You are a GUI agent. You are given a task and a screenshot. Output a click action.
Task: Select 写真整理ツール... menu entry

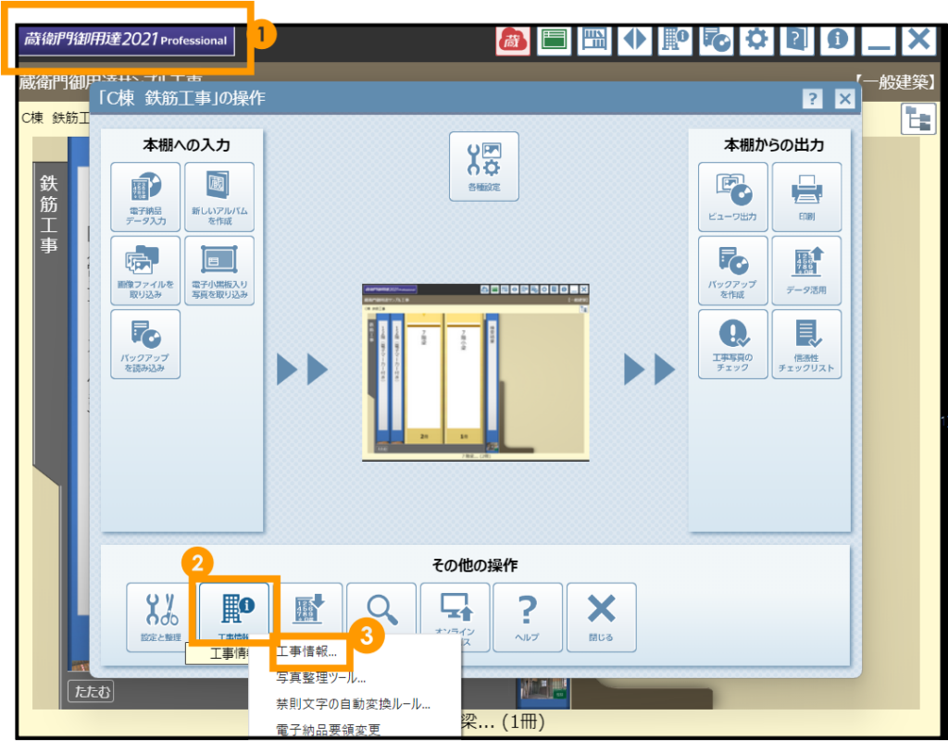point(320,678)
